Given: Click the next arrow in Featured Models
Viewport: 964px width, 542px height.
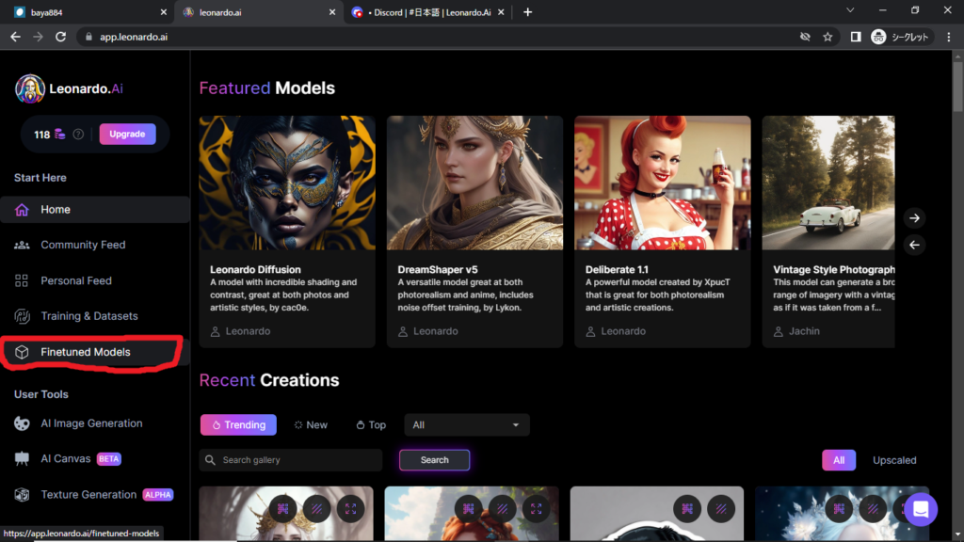Looking at the screenshot, I should click(x=913, y=217).
